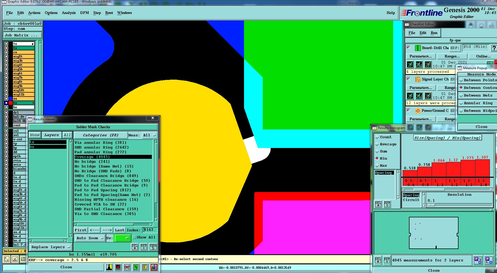Open DFM menu
Image resolution: width=497 pixels, height=273 pixels.
tap(85, 13)
